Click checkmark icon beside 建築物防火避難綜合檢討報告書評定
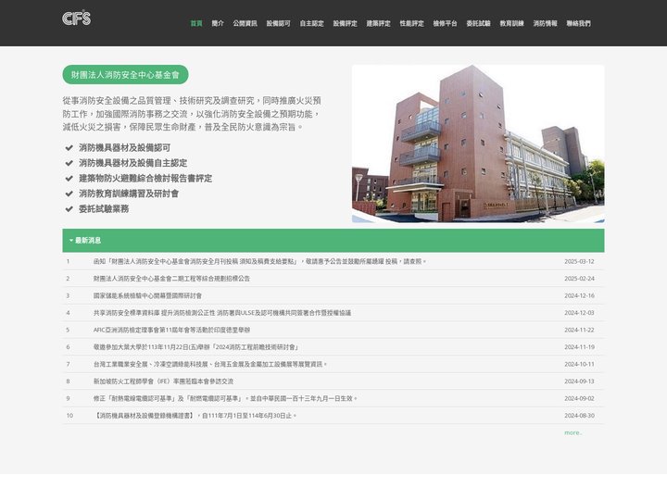Viewport: 667px width, 500px height. point(69,179)
